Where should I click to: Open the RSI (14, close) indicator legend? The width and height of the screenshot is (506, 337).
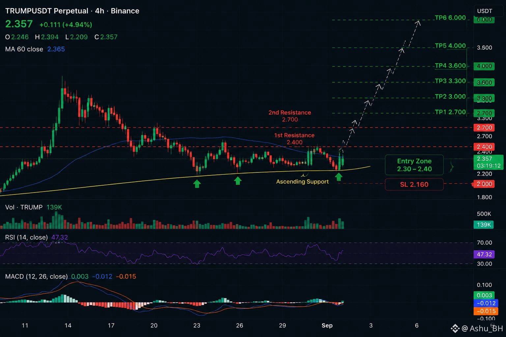pos(26,237)
